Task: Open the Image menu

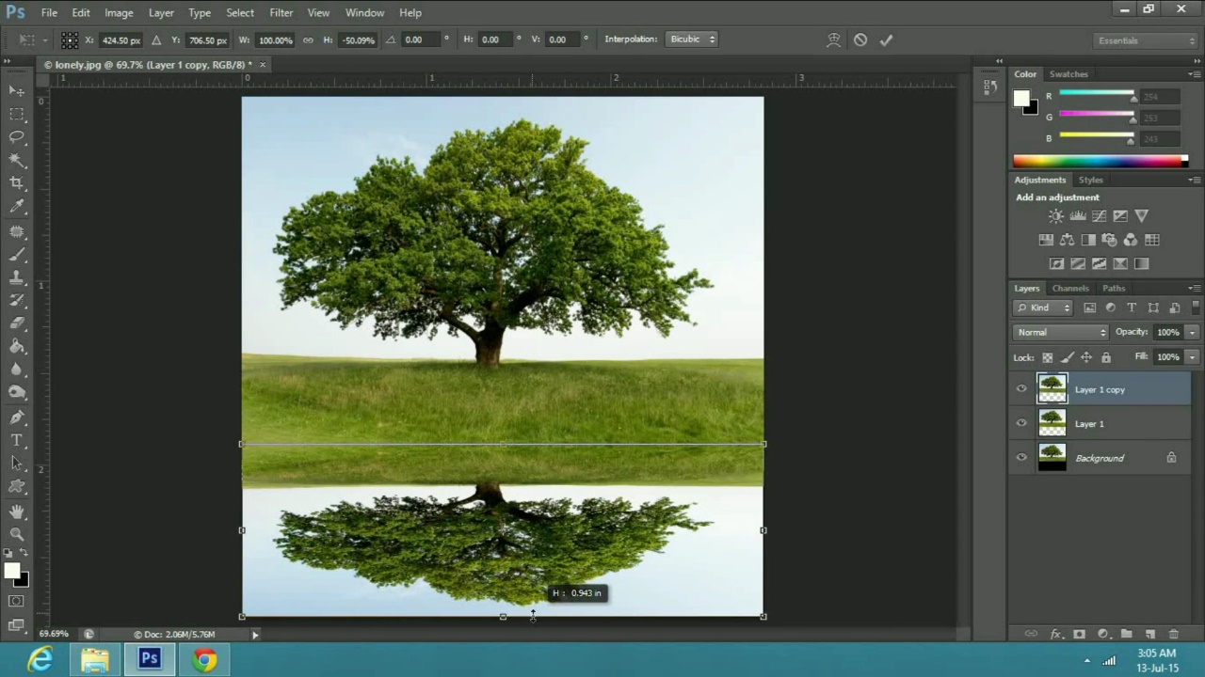Action: click(119, 12)
